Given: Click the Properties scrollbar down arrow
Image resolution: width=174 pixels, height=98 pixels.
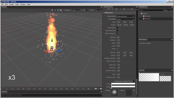Looking at the screenshot, I should (137, 96).
